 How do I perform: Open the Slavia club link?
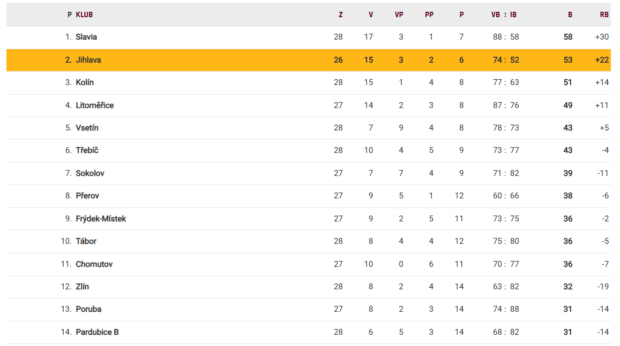86,37
